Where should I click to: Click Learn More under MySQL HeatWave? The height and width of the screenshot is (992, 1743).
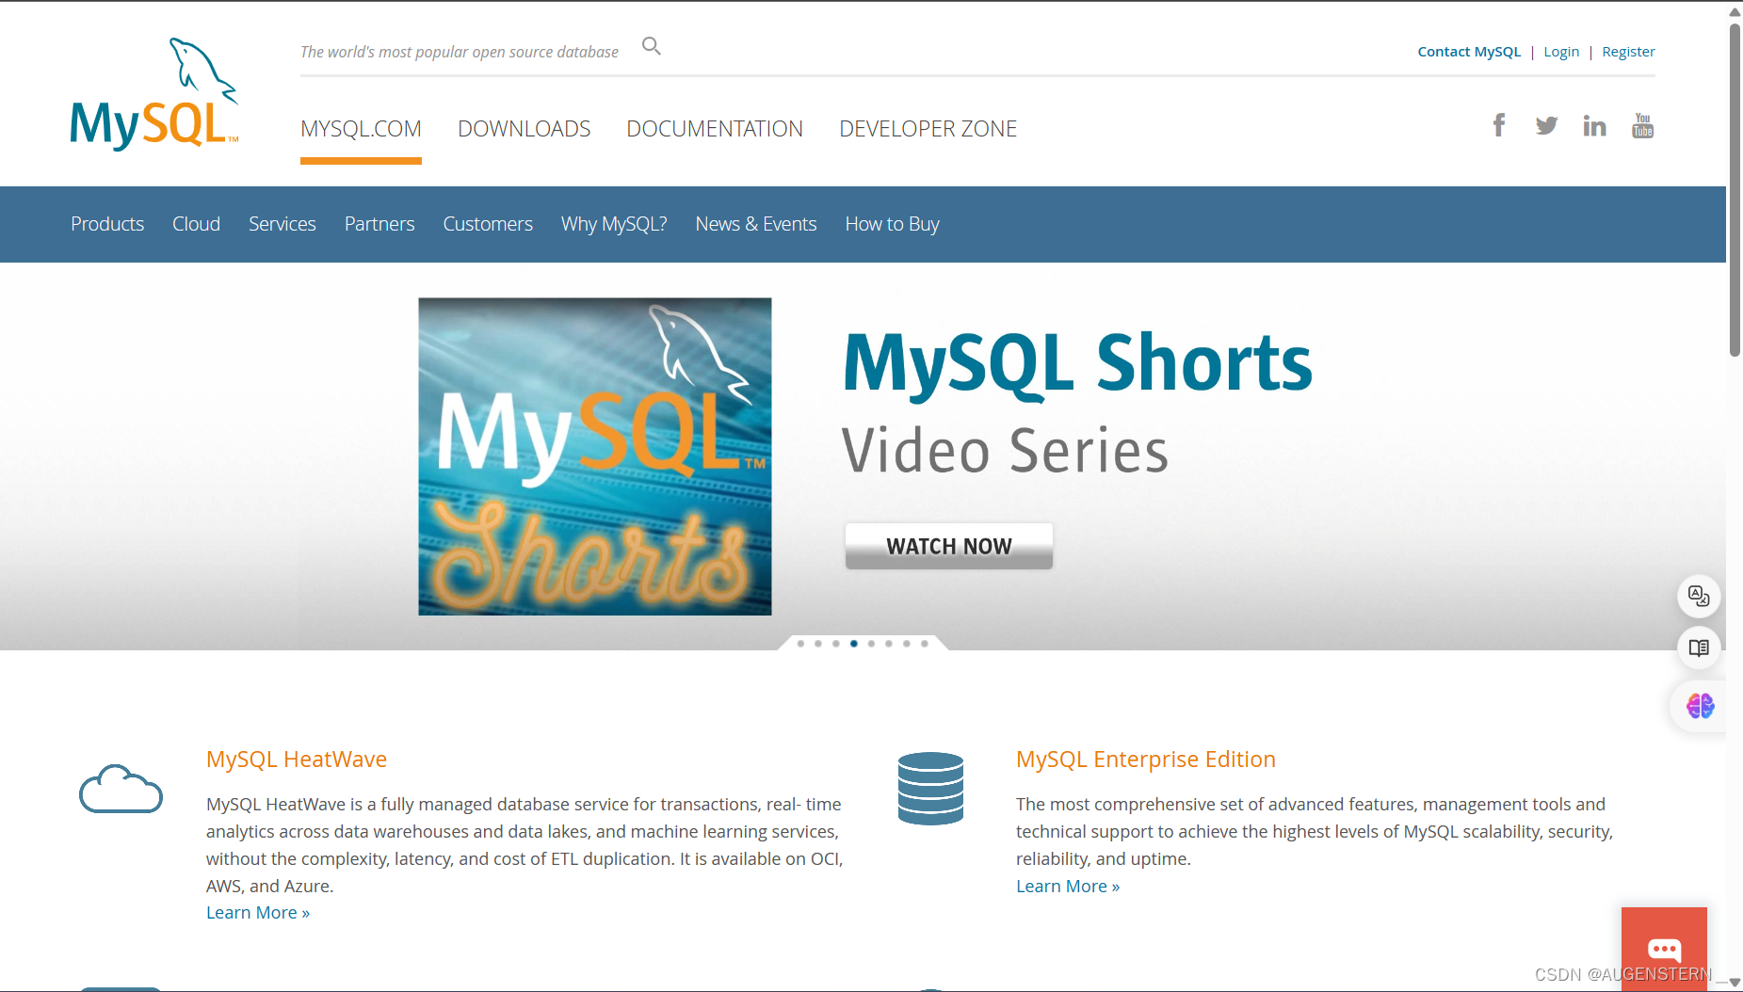point(258,913)
